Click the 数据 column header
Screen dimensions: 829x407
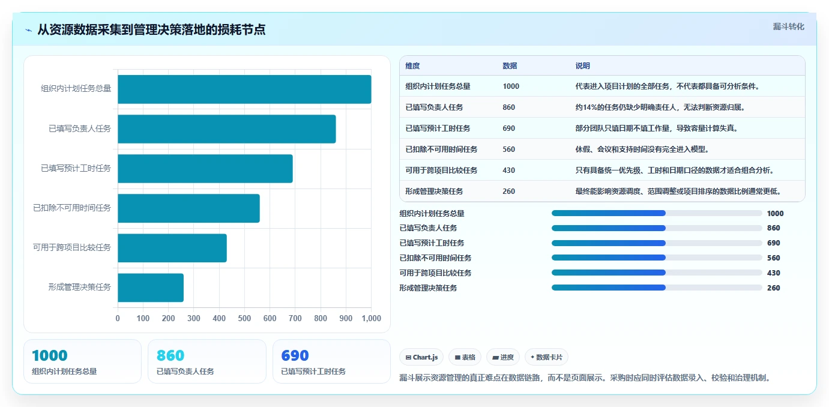510,66
